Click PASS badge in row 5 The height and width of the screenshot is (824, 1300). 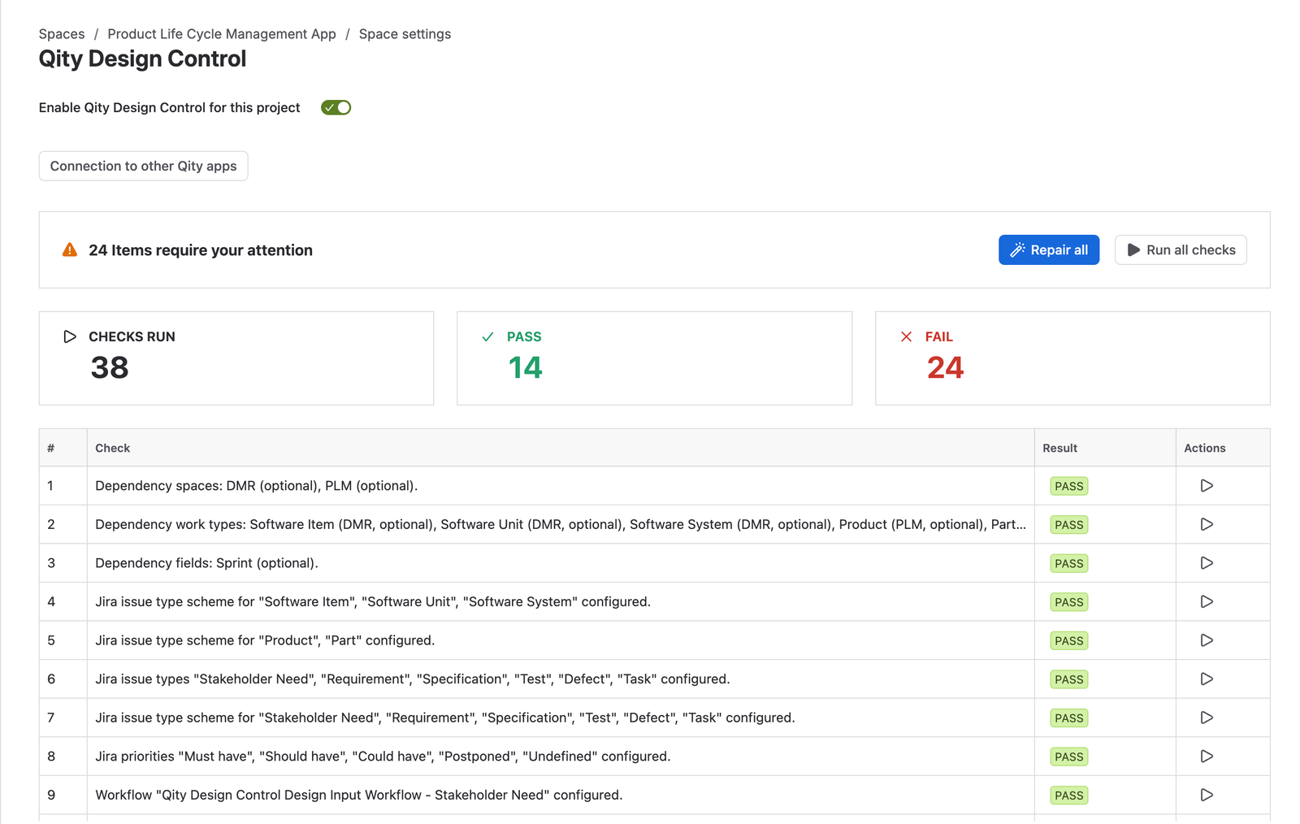[1069, 640]
